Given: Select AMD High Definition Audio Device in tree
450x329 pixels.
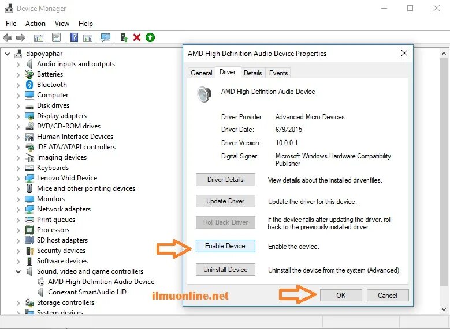Looking at the screenshot, I should (101, 282).
